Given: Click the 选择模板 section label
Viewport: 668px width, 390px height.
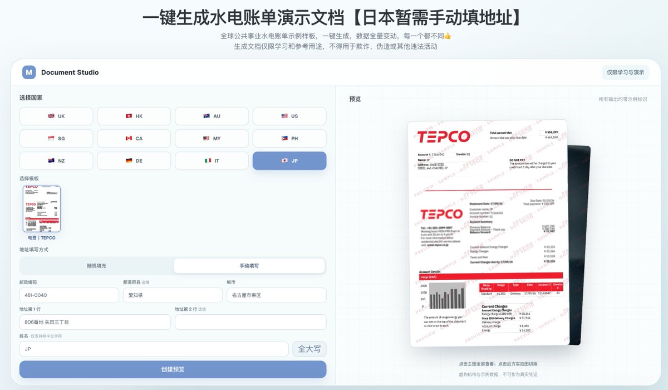Looking at the screenshot, I should (x=29, y=178).
